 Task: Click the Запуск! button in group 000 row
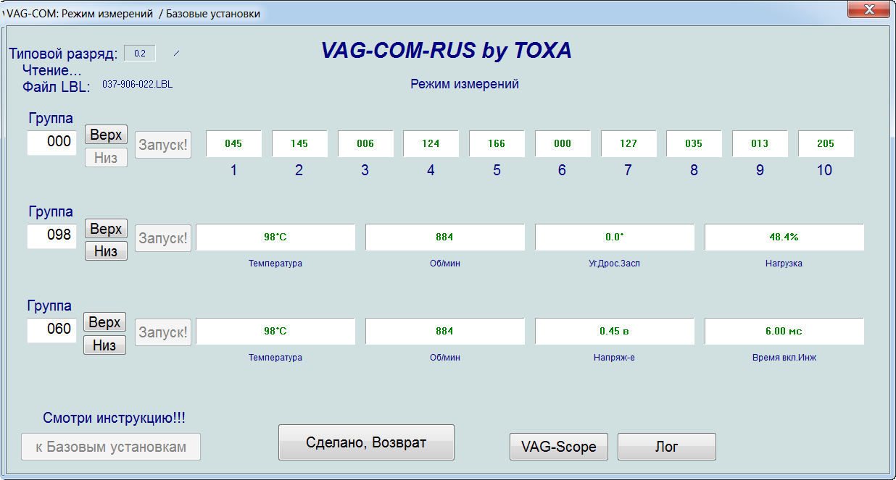pyautogui.click(x=163, y=144)
